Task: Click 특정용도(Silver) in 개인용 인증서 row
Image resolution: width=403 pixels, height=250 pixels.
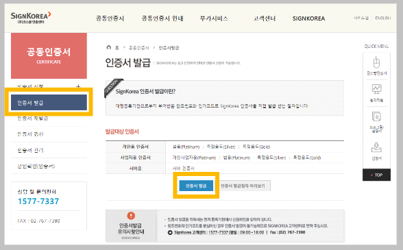Action: click(221, 147)
